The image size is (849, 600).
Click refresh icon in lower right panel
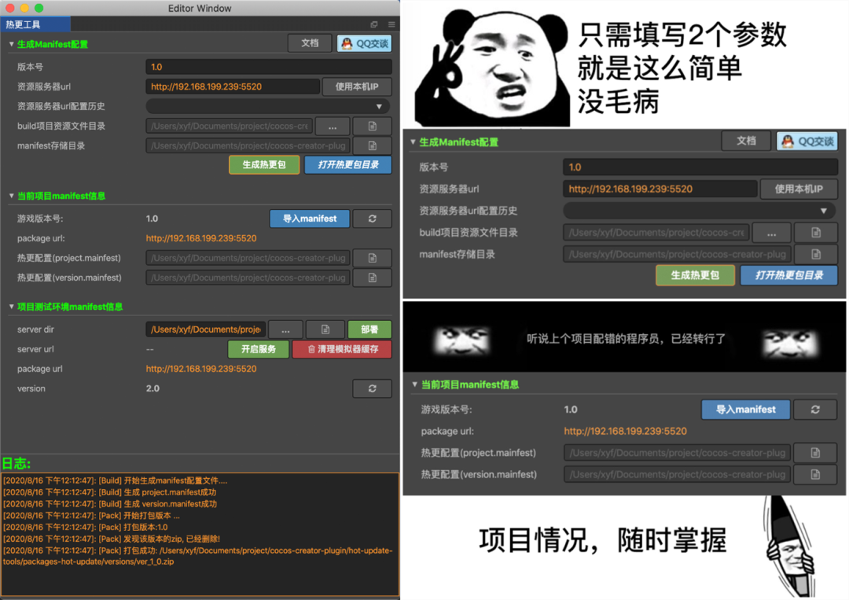coord(815,410)
